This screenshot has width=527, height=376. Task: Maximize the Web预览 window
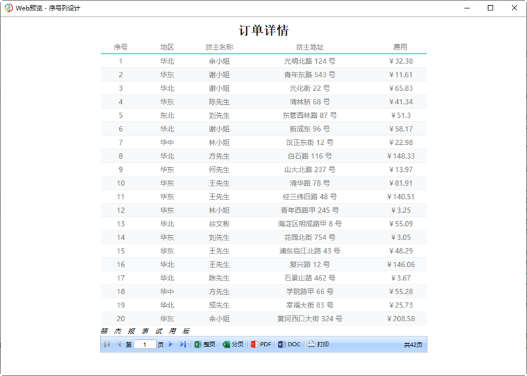(490, 8)
